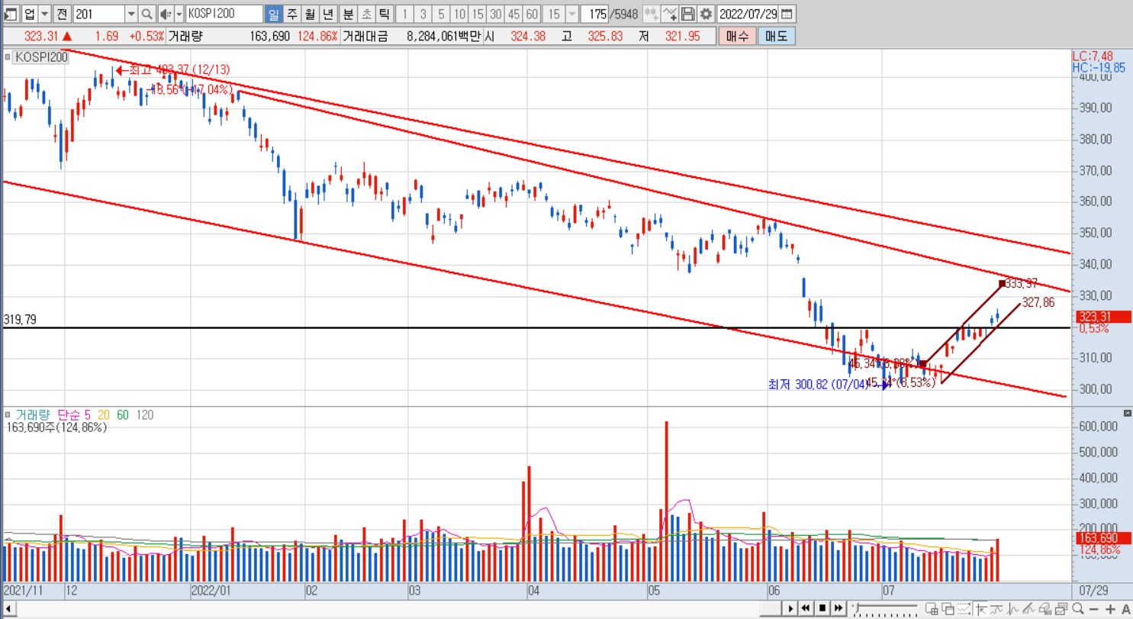Select the 초 (second) period toggle
Image resolution: width=1133 pixels, height=619 pixels.
tap(366, 14)
